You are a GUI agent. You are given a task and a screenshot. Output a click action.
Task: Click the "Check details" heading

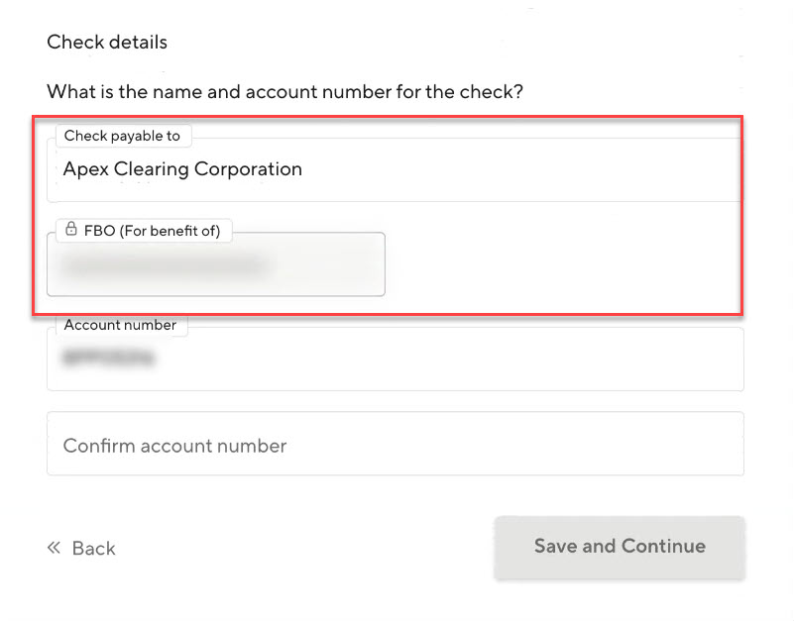tap(107, 43)
